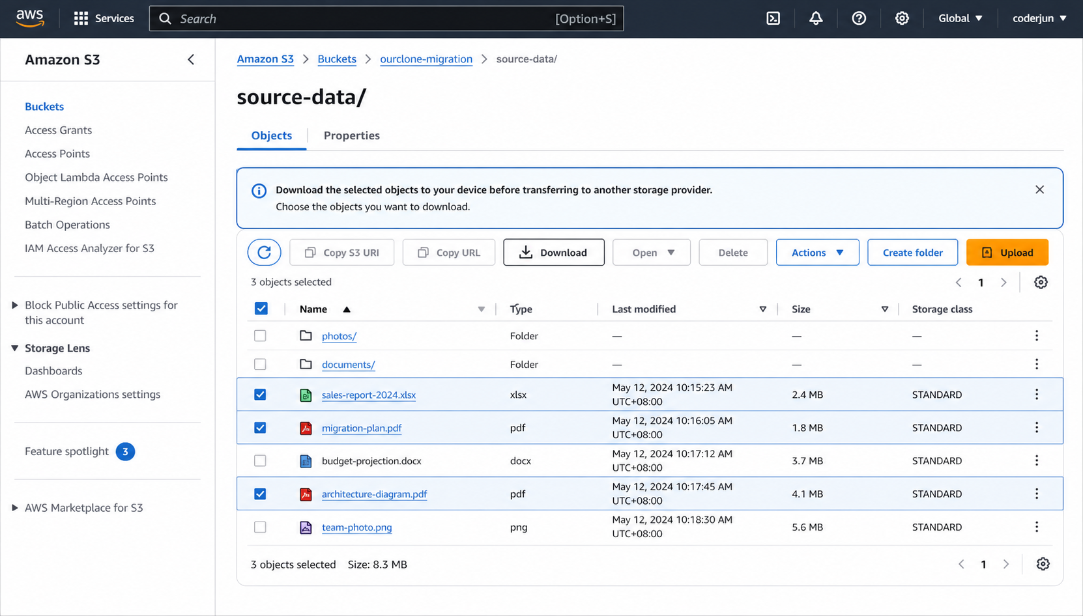This screenshot has width=1083, height=616.
Task: Dismiss the download info banner
Action: tap(1039, 189)
